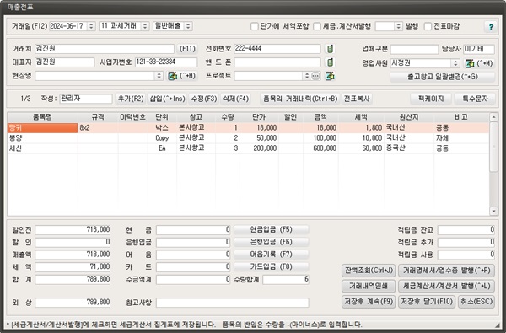The width and height of the screenshot is (506, 333).
Task: Click the 특수문자 button
Action: [475, 99]
